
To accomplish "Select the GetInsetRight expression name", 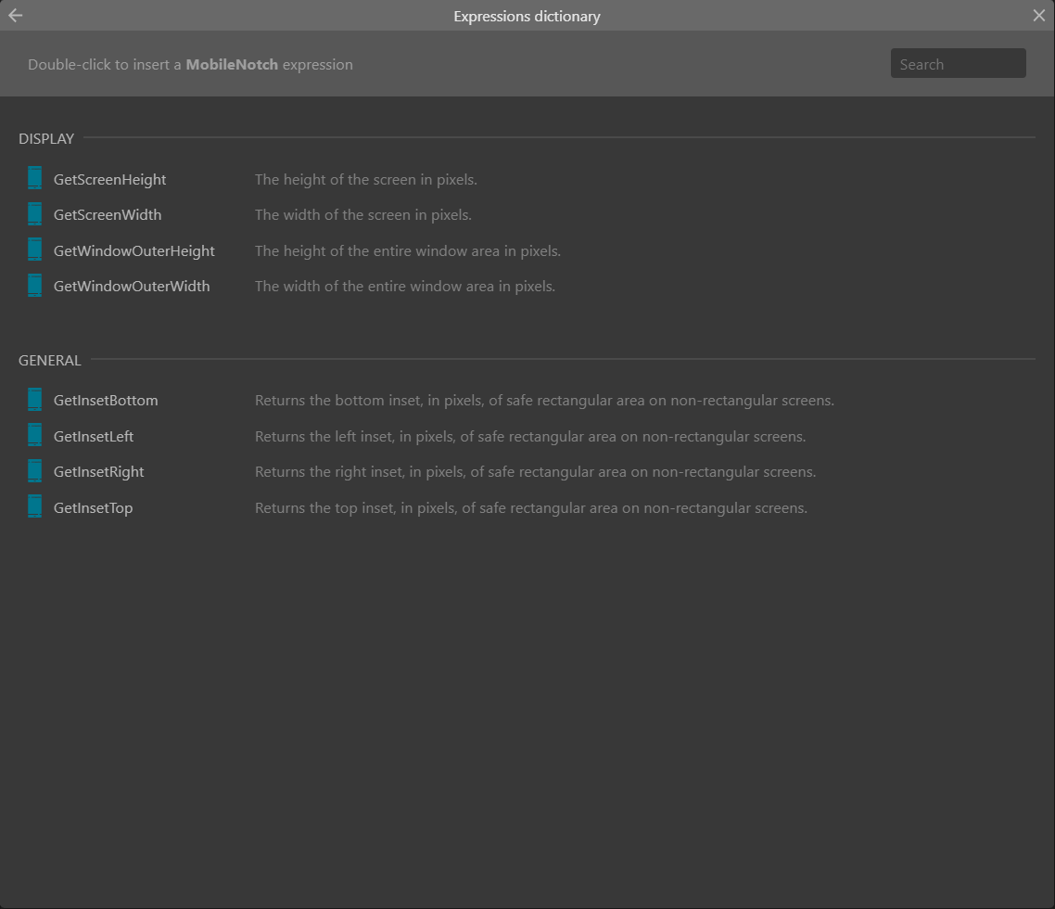I will pos(99,472).
